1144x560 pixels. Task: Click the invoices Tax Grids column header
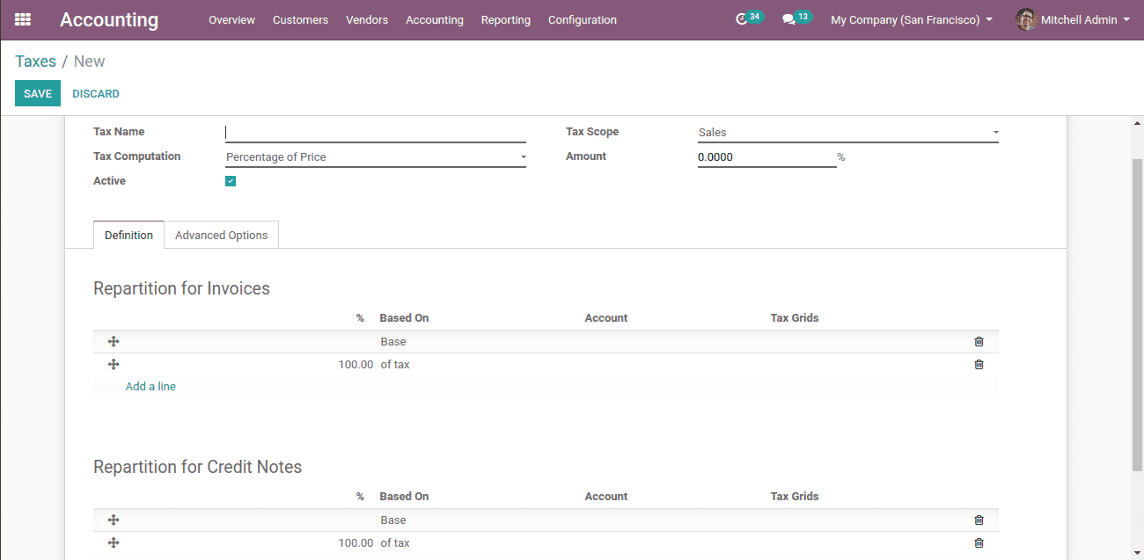[795, 318]
